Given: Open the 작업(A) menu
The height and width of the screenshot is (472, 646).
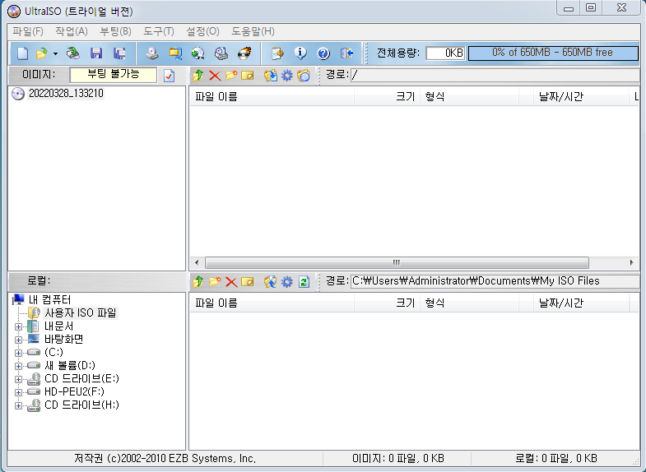Looking at the screenshot, I should coord(72,31).
